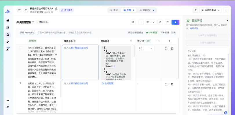Expand row 2 with fullscreen icon
Screen dimensions: 235x115
(166, 84)
